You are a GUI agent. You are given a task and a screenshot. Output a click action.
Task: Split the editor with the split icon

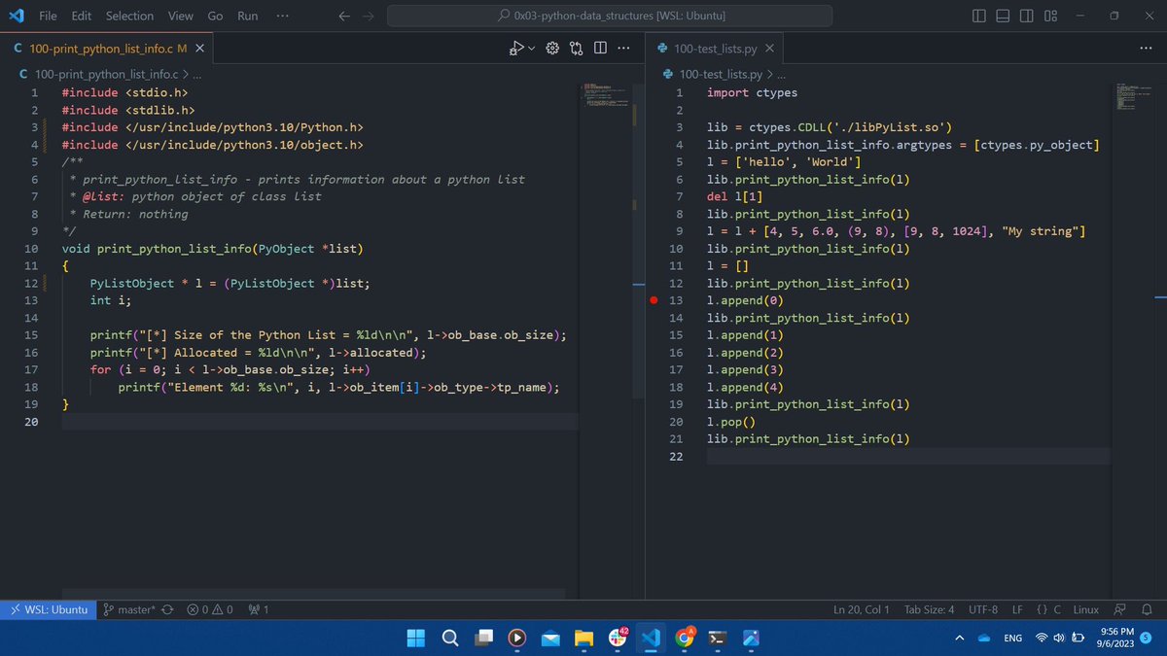(x=600, y=49)
